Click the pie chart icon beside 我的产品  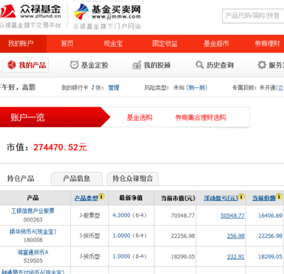pyautogui.click(x=12, y=65)
